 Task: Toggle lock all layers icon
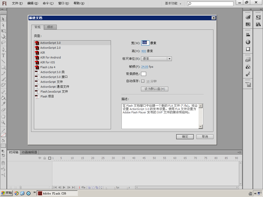click(45, 158)
